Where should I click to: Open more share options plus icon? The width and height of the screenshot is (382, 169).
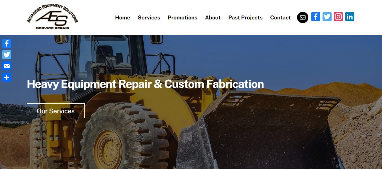[7, 77]
